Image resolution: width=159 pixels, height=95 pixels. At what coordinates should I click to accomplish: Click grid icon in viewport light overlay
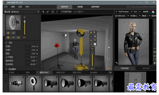click(x=95, y=36)
